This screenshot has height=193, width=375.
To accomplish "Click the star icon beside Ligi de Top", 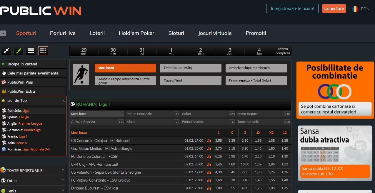I will 4,101.
